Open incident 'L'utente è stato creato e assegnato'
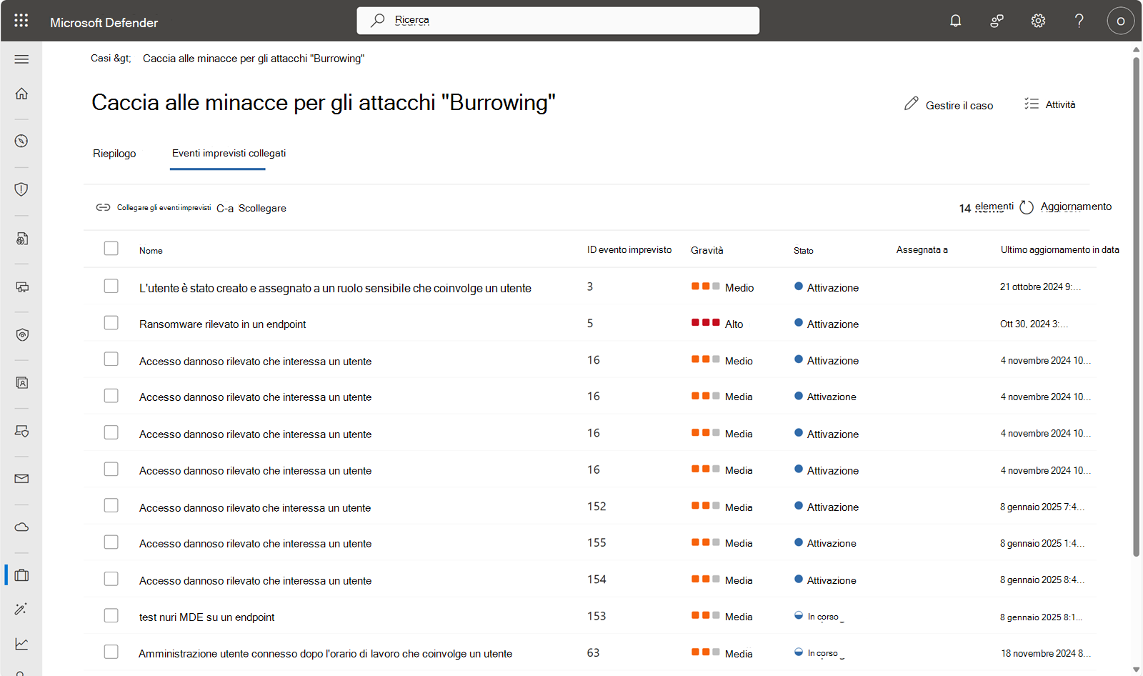The image size is (1143, 676). click(x=335, y=288)
